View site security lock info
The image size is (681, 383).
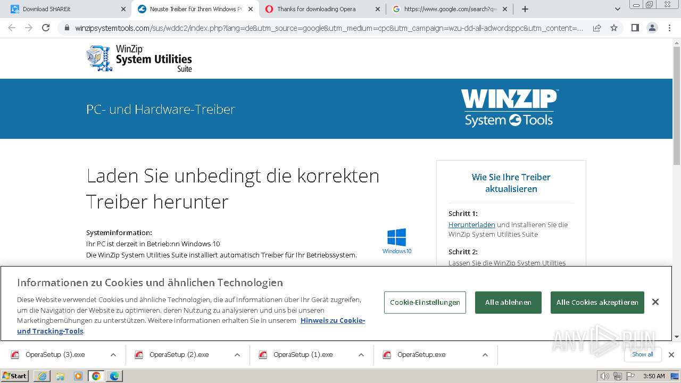(67, 28)
